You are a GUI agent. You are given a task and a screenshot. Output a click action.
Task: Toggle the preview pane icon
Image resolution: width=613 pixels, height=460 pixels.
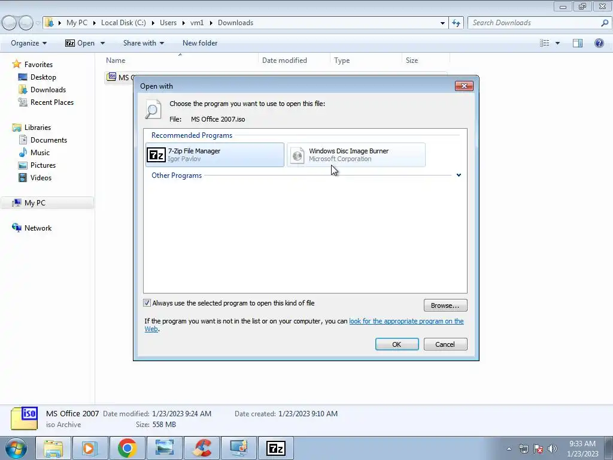[578, 43]
